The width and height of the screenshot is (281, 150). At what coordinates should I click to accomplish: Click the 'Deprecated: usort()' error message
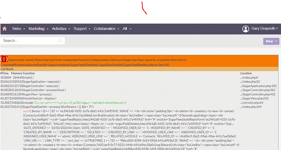tap(97, 60)
